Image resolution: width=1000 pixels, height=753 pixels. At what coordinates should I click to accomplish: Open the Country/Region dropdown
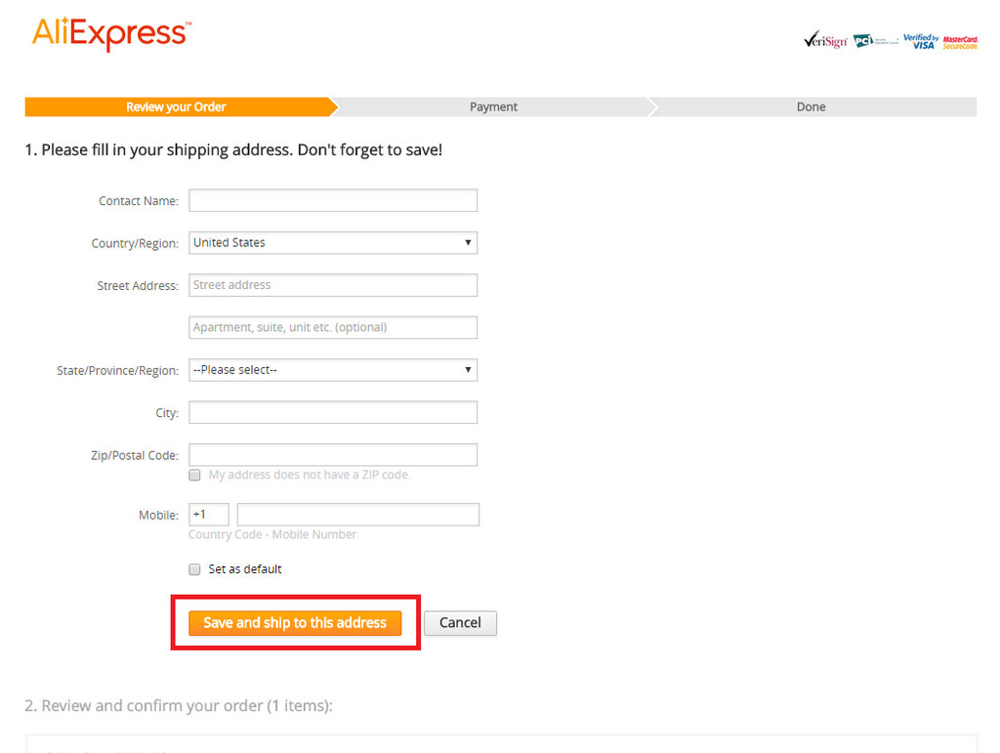(332, 243)
